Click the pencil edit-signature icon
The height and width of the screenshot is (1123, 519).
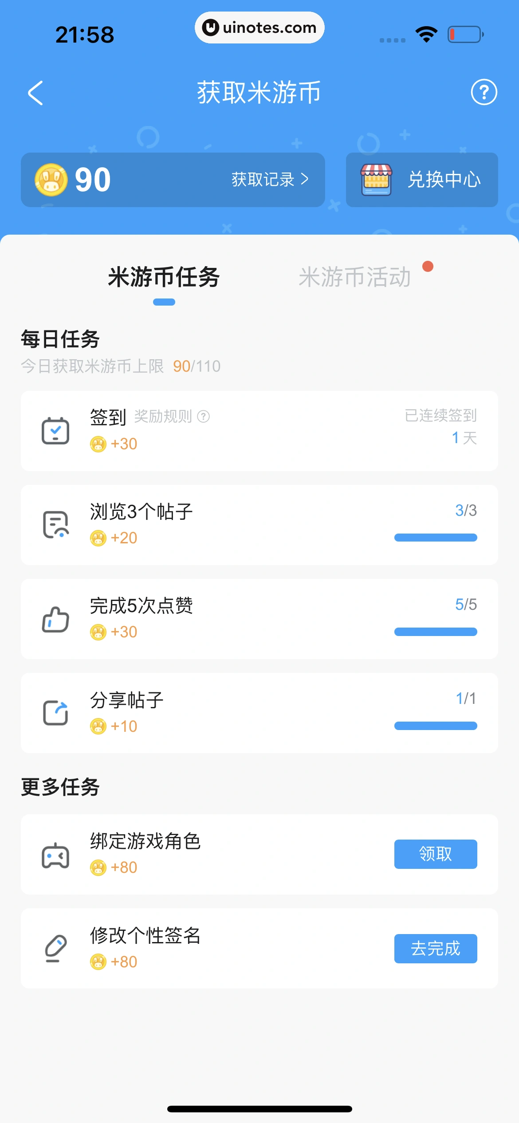[x=55, y=948]
